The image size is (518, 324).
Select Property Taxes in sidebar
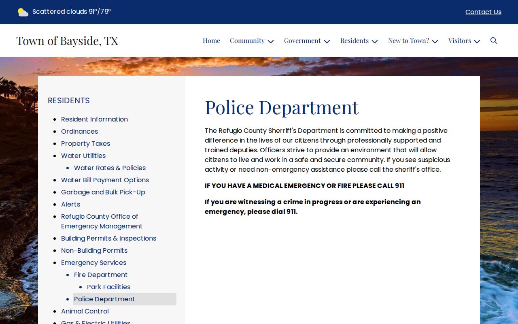(x=85, y=143)
